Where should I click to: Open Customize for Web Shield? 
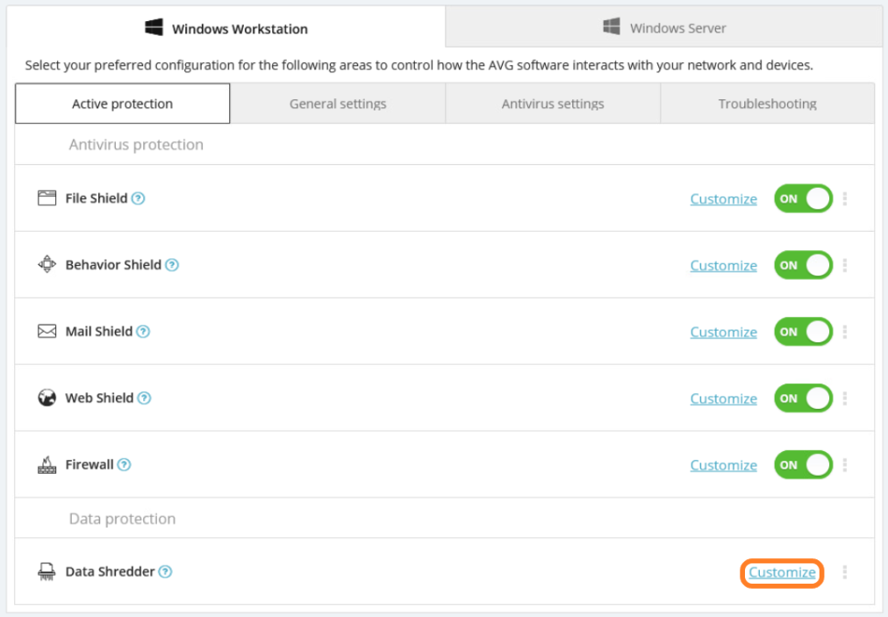click(723, 398)
